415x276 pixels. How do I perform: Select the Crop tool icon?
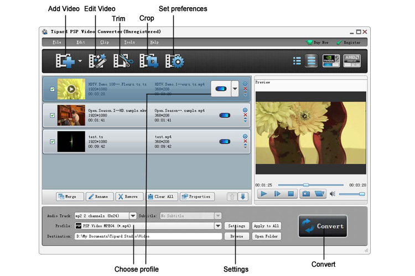coord(149,61)
